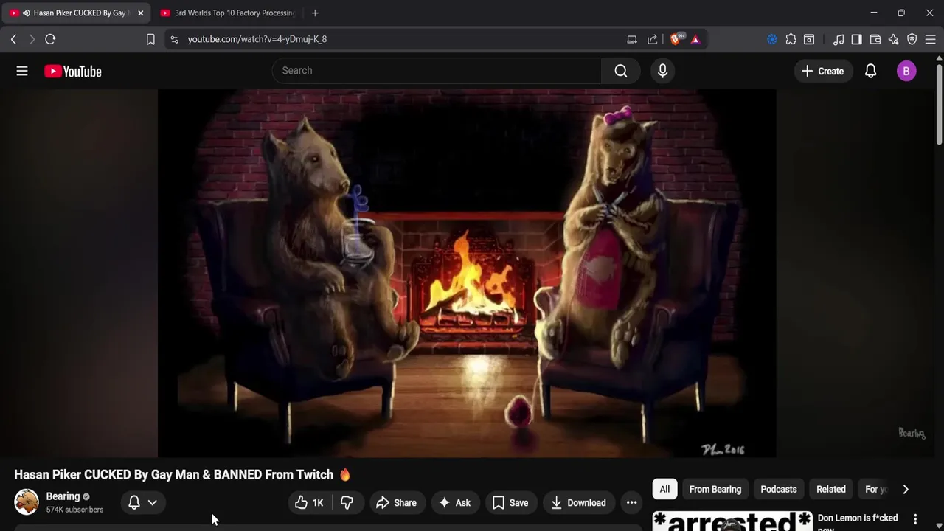Open site settings icon in address bar
The image size is (944, 531).
tap(174, 39)
